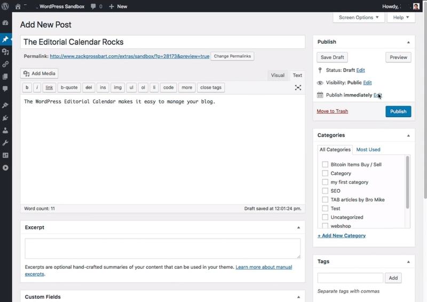Click the user avatar in admin bar
This screenshot has width=427, height=302.
[416, 6]
